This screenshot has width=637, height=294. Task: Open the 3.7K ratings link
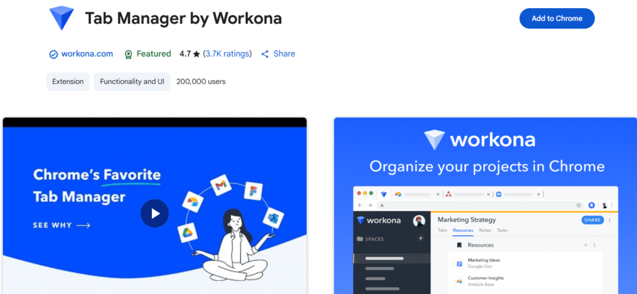tap(228, 53)
